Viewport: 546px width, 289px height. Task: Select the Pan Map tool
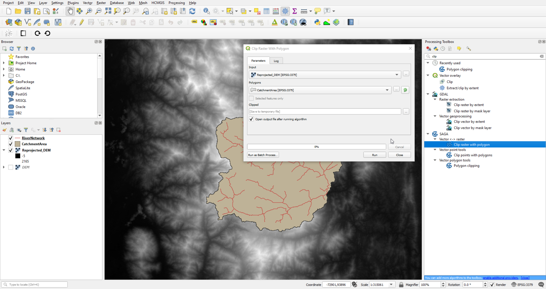(x=70, y=11)
